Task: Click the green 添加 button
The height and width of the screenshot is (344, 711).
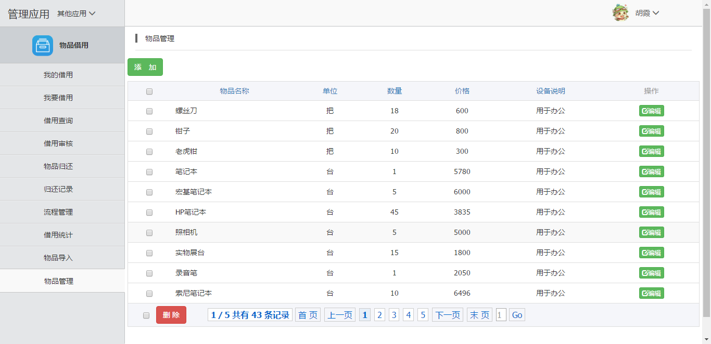Action: point(145,67)
